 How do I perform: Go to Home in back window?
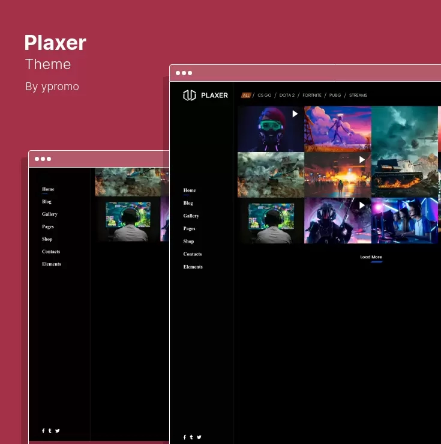48,189
